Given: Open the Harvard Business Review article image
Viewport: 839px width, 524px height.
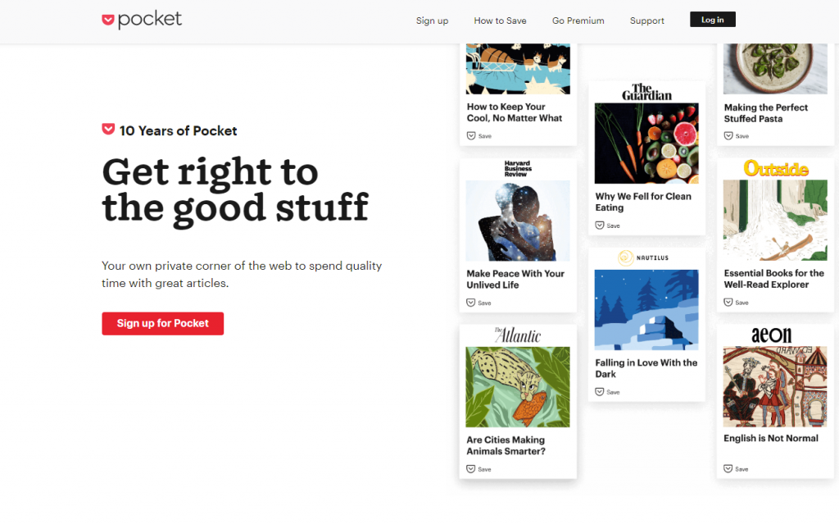Looking at the screenshot, I should point(518,221).
